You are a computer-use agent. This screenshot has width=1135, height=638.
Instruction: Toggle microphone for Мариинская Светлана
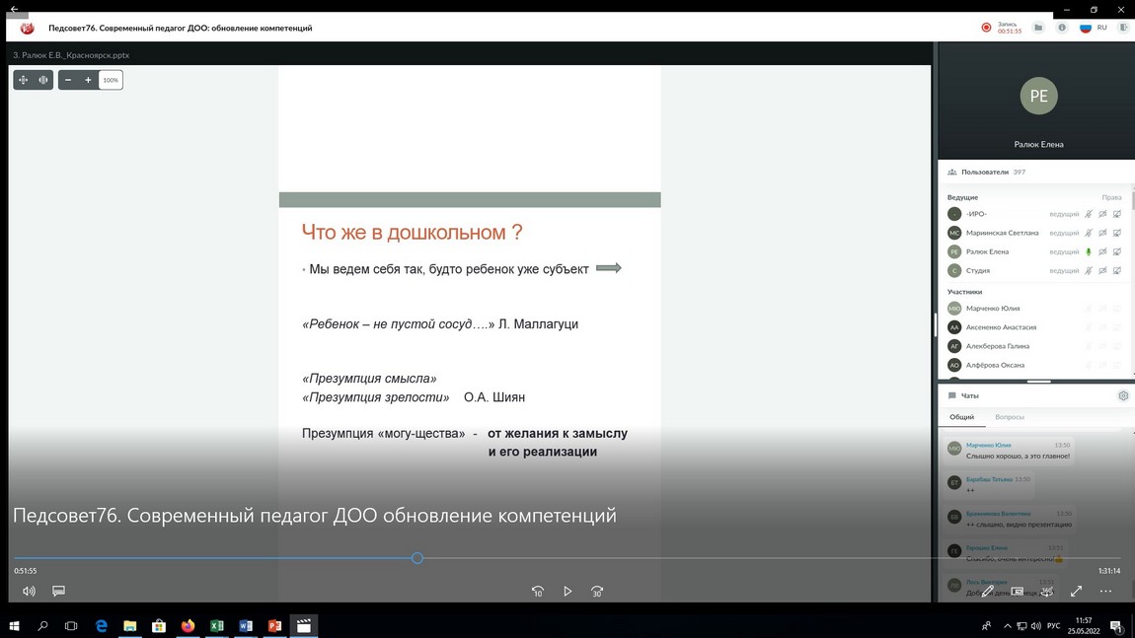tap(1088, 233)
